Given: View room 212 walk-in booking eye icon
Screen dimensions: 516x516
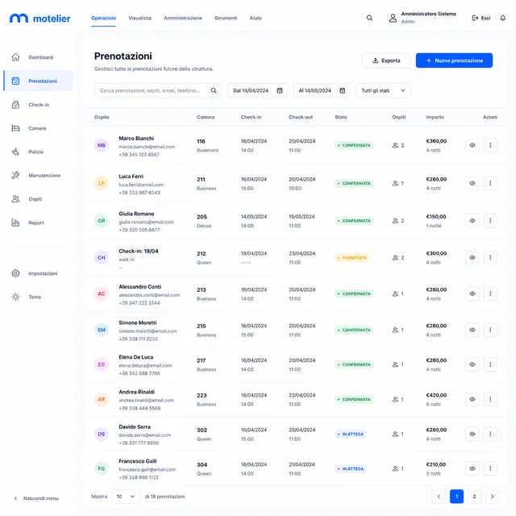Looking at the screenshot, I should pyautogui.click(x=472, y=257).
